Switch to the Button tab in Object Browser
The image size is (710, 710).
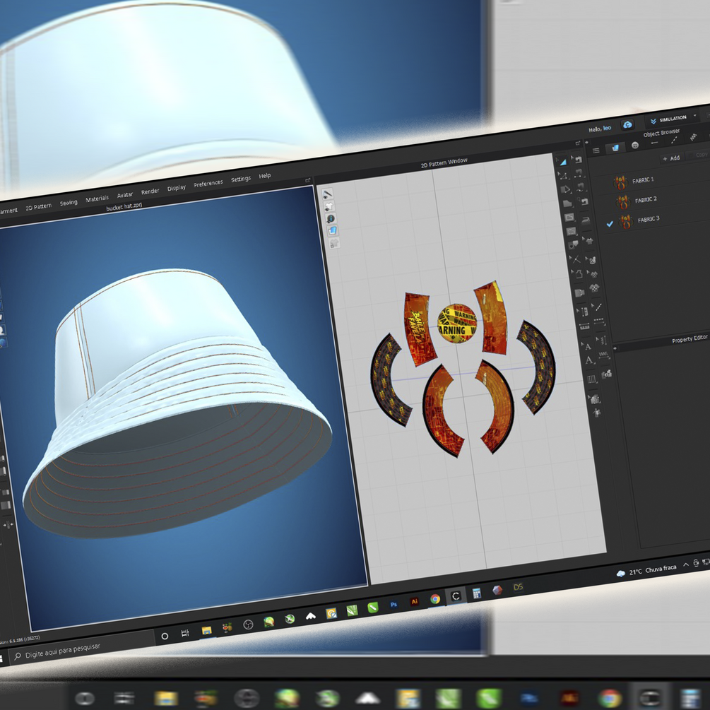click(635, 146)
